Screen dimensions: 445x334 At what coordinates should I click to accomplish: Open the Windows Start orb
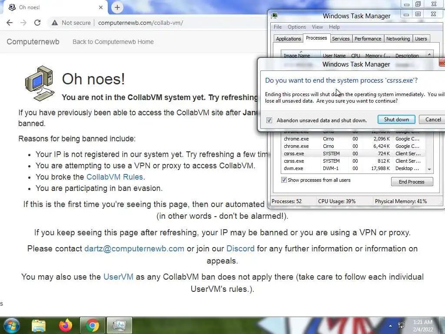point(11,325)
